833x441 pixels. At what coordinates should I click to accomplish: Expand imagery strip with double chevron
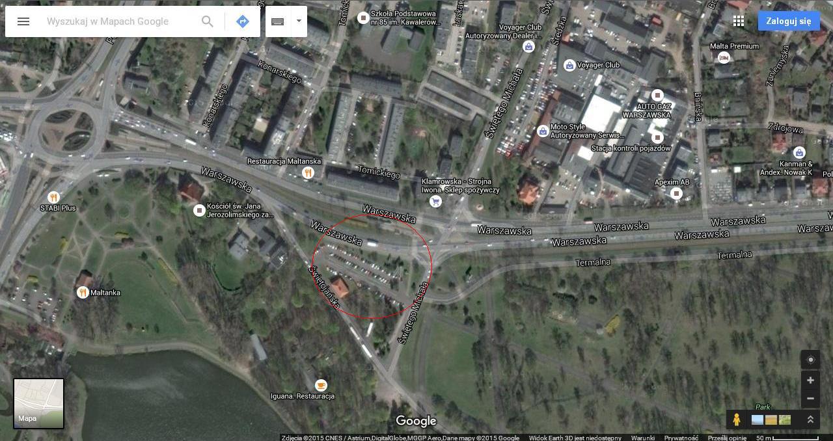(x=810, y=420)
